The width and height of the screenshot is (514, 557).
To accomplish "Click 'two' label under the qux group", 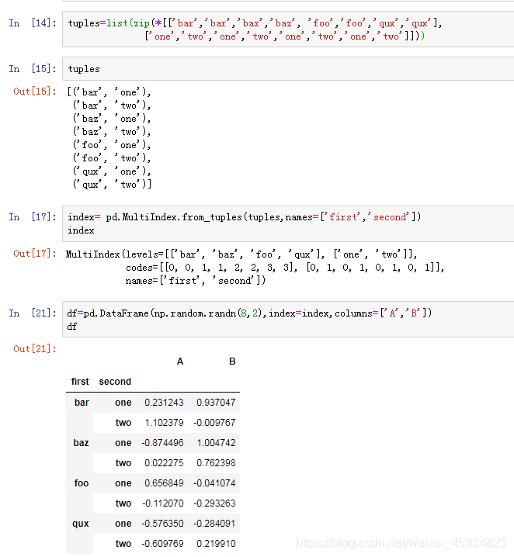I will click(x=123, y=544).
